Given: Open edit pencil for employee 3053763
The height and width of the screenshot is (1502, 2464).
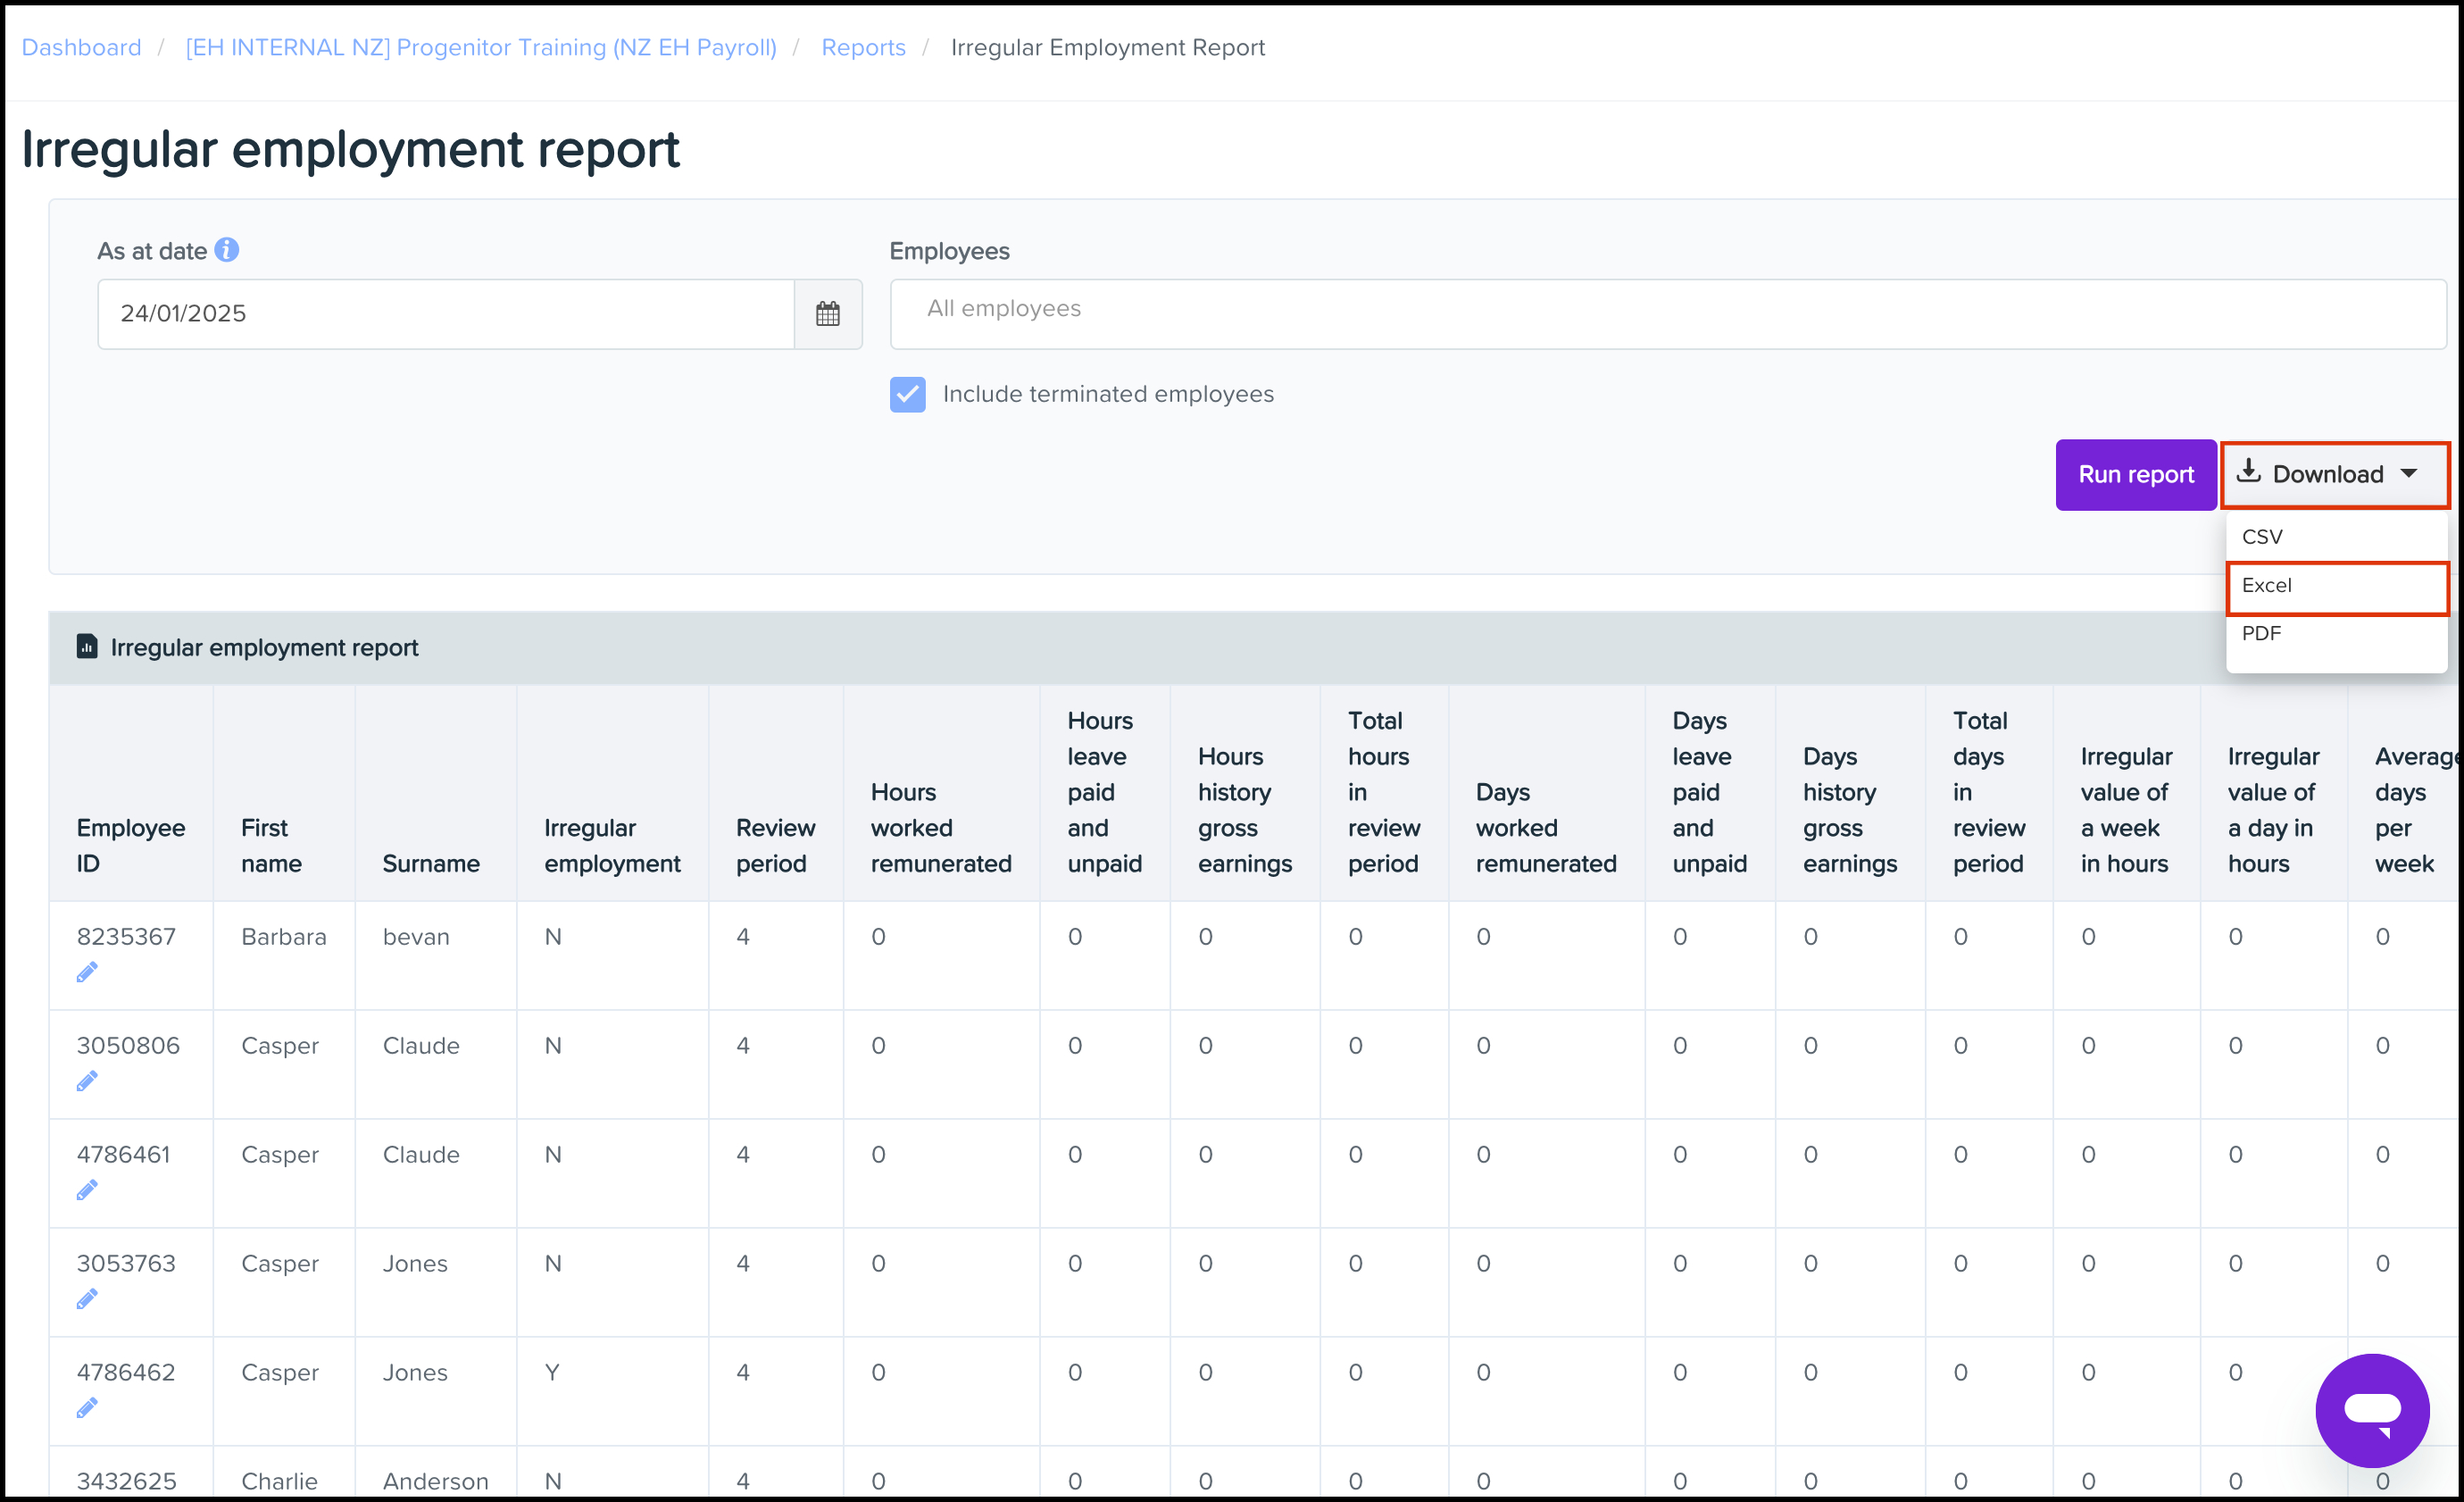Looking at the screenshot, I should (87, 1299).
